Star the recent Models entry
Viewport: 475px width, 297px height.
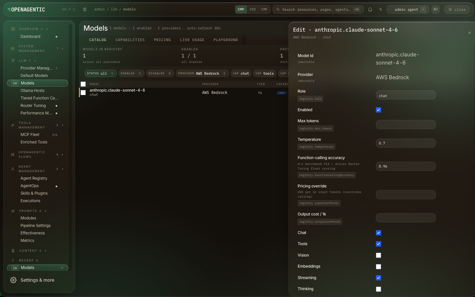click(62, 268)
